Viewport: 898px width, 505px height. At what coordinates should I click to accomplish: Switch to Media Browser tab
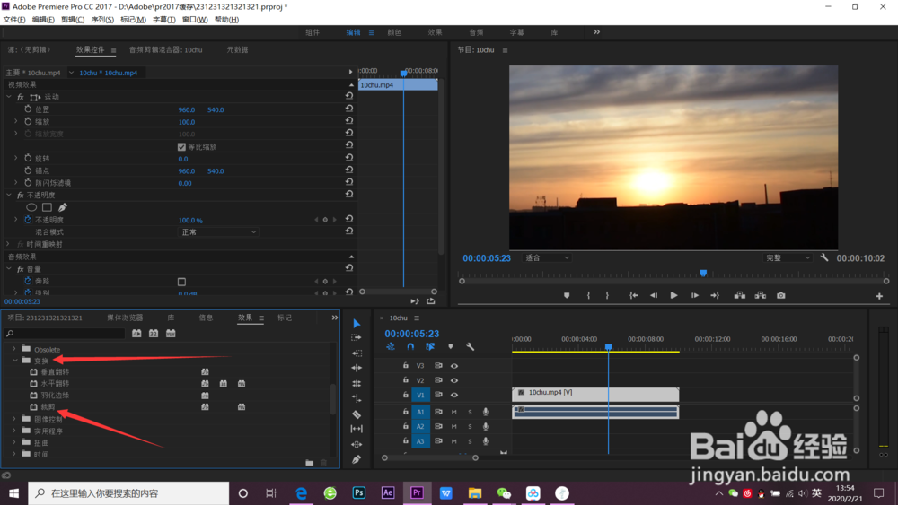tap(125, 318)
